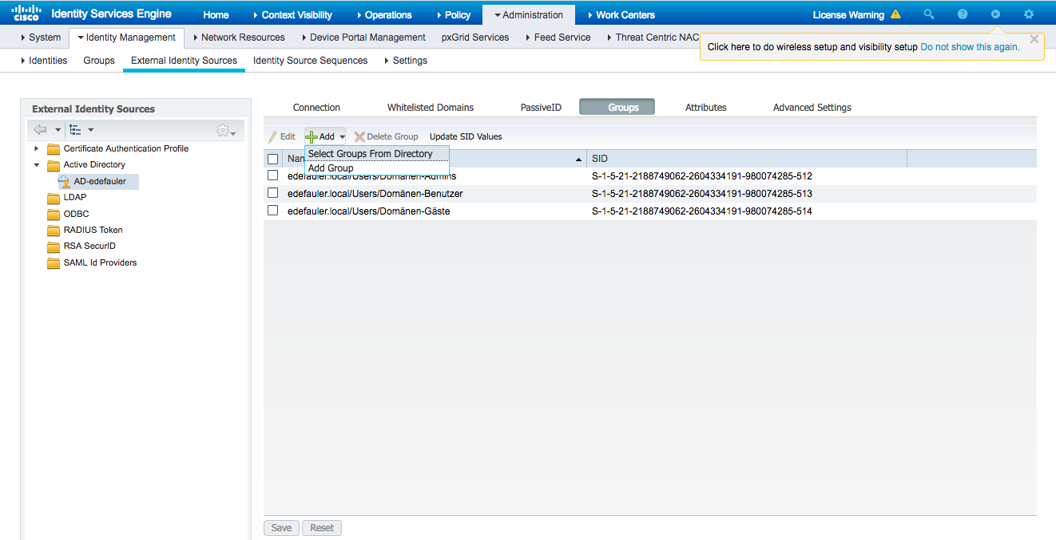Viewport: 1056px width, 540px height.
Task: Click the Active Directory folder icon
Action: (x=54, y=165)
